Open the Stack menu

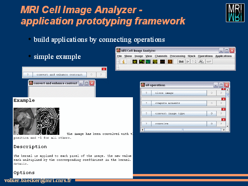191,56
